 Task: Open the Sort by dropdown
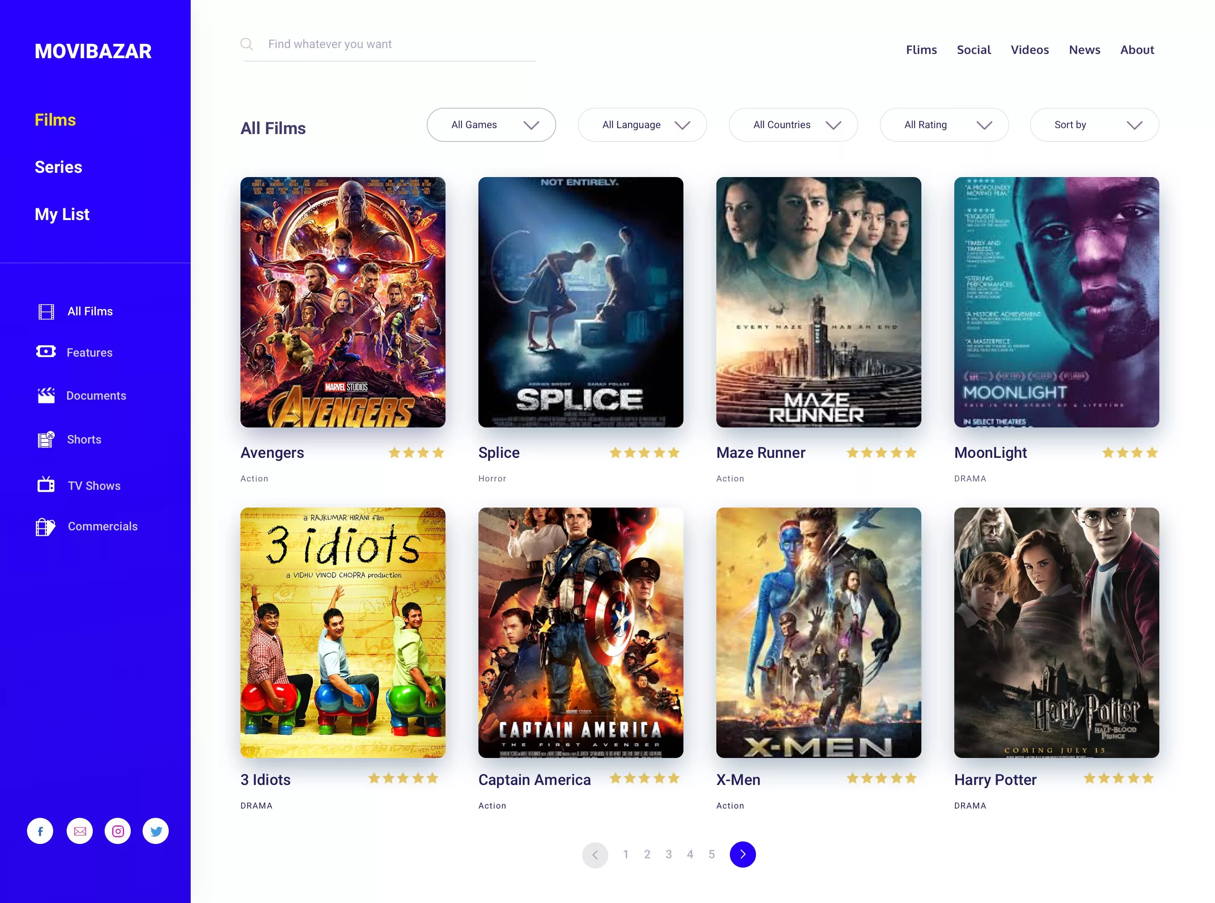click(x=1095, y=125)
